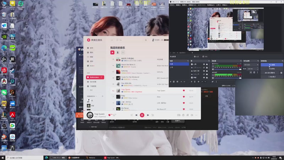Focus the NetEase Music search field
284x160 pixels.
point(130,40)
